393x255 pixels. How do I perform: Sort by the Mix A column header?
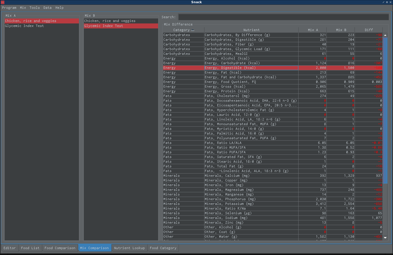313,30
